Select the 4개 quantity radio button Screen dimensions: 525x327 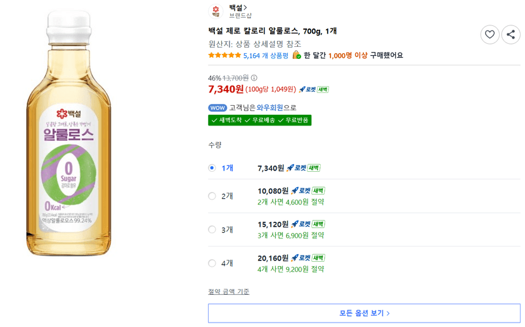coord(212,263)
